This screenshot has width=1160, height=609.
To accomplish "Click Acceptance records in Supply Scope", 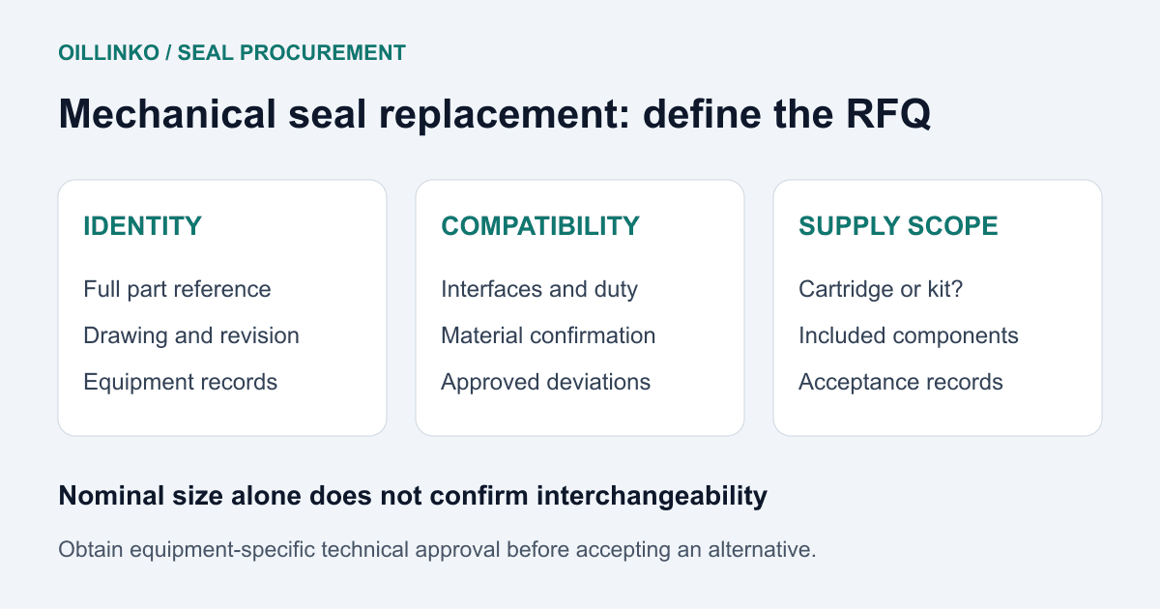I will 901,382.
